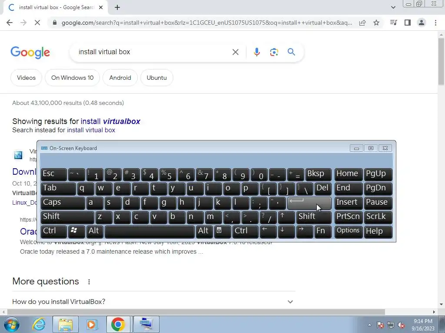Screen dimensions: 445x333
Task: Click the vertical page scrollbar thumb
Action: [x=441, y=61]
